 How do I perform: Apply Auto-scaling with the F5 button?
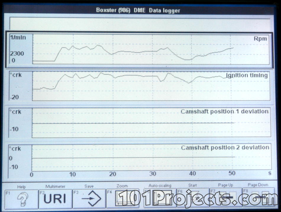160,198
